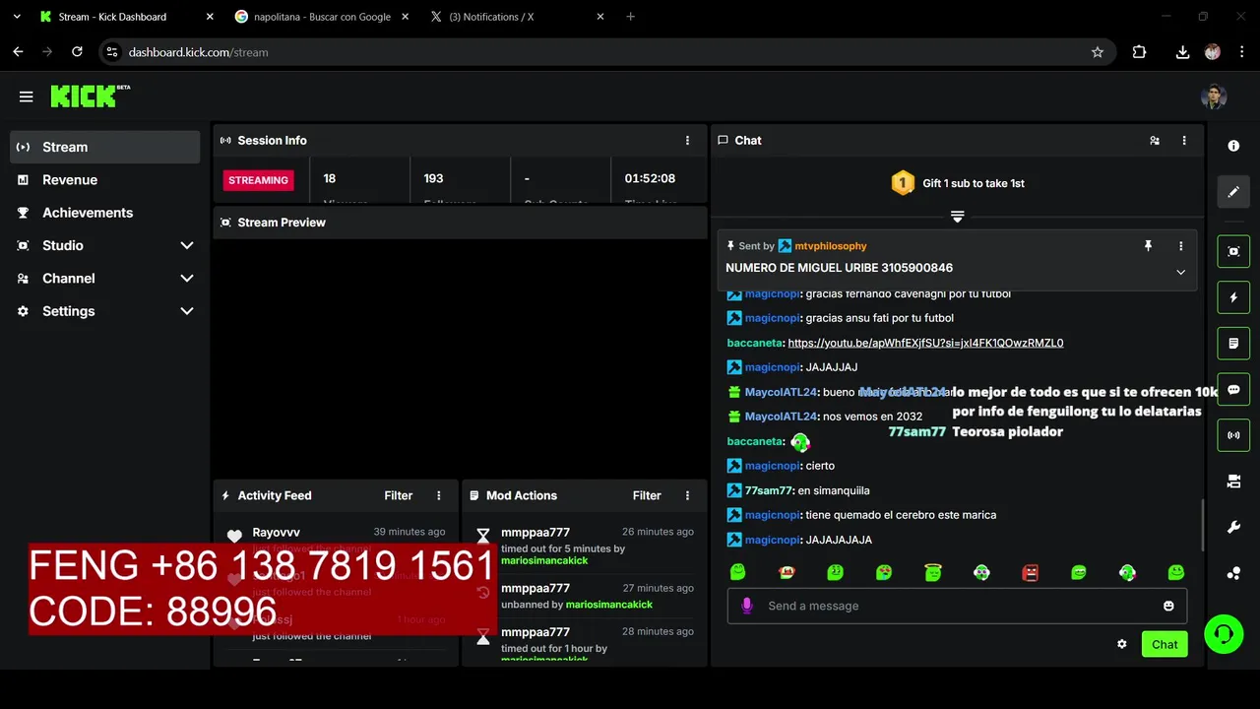Focus the Send a message input

pos(957,606)
